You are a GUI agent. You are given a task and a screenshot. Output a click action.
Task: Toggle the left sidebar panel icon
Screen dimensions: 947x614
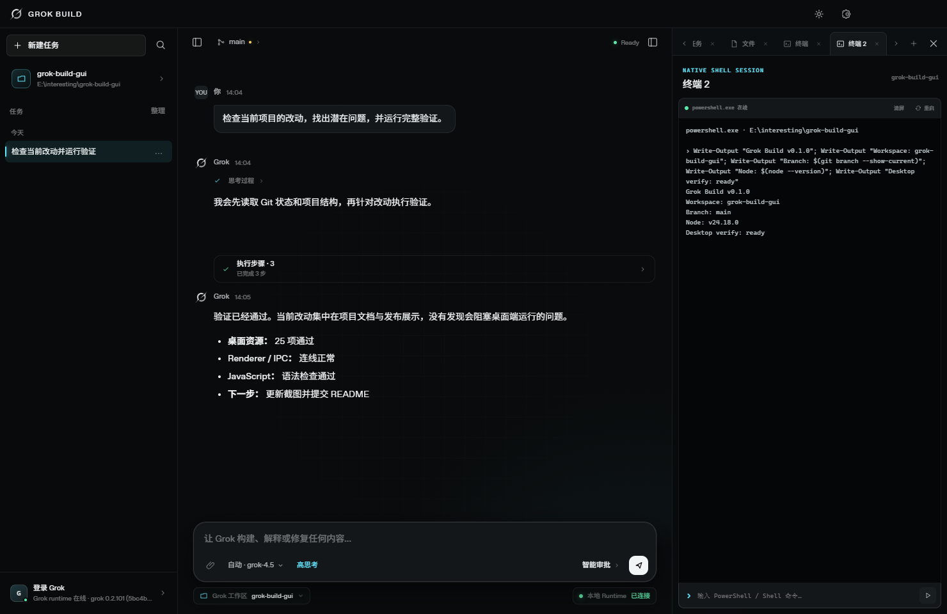[197, 42]
